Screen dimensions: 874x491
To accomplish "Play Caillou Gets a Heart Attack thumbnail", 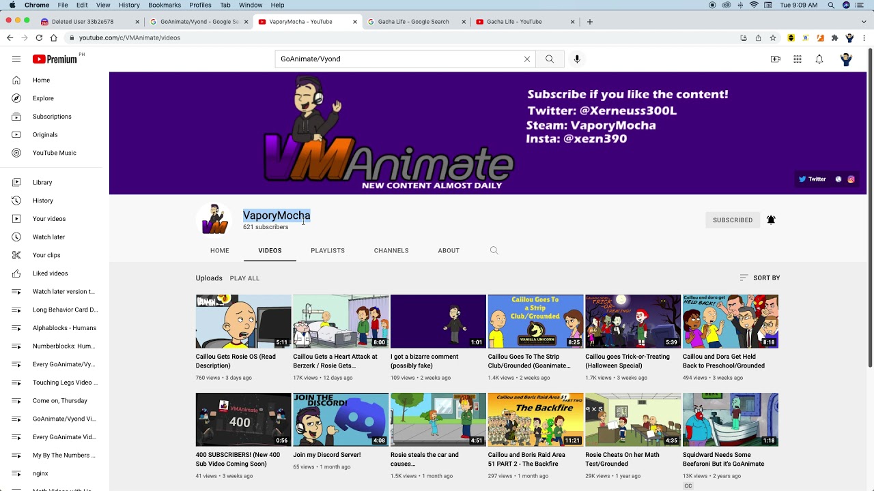I will pos(341,321).
